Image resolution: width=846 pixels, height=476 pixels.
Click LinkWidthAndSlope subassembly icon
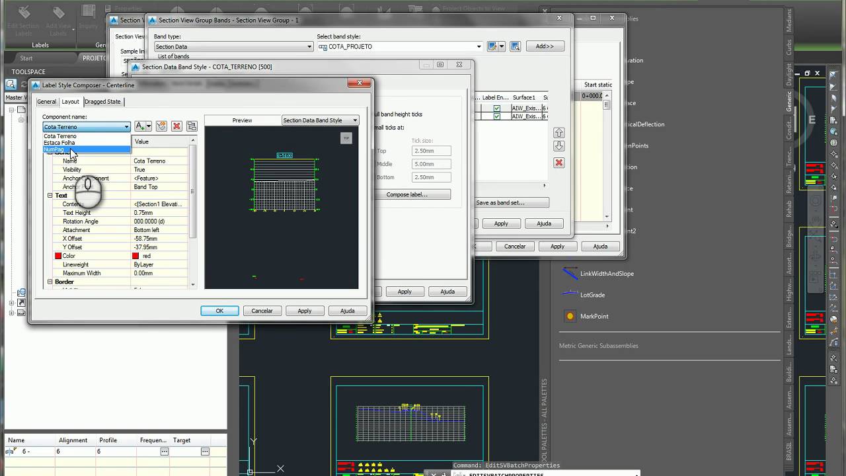pyautogui.click(x=570, y=273)
